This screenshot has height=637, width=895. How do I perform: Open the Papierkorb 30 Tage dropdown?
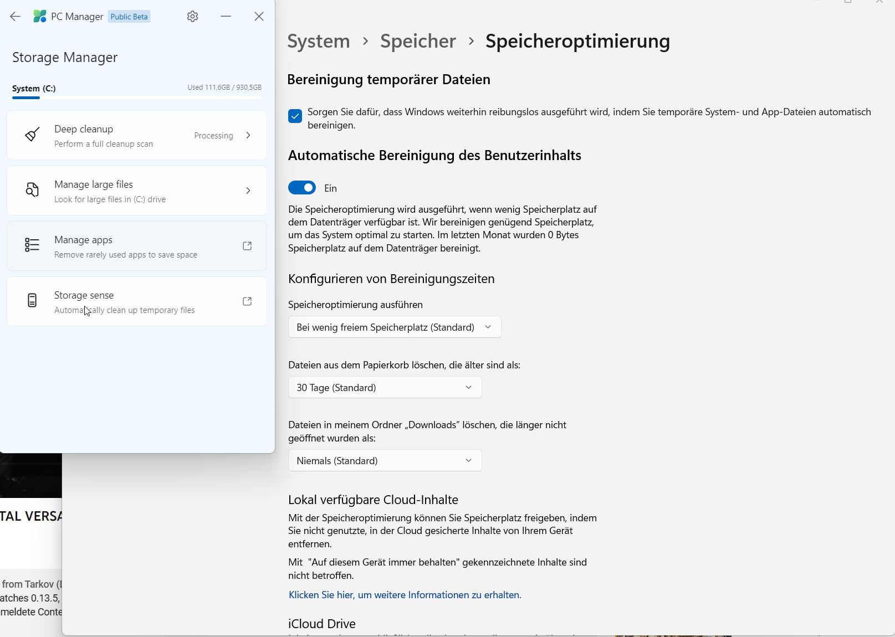coord(385,387)
